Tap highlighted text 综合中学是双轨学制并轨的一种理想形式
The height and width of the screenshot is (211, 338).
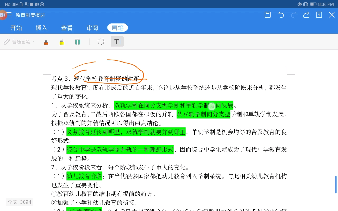(120, 150)
